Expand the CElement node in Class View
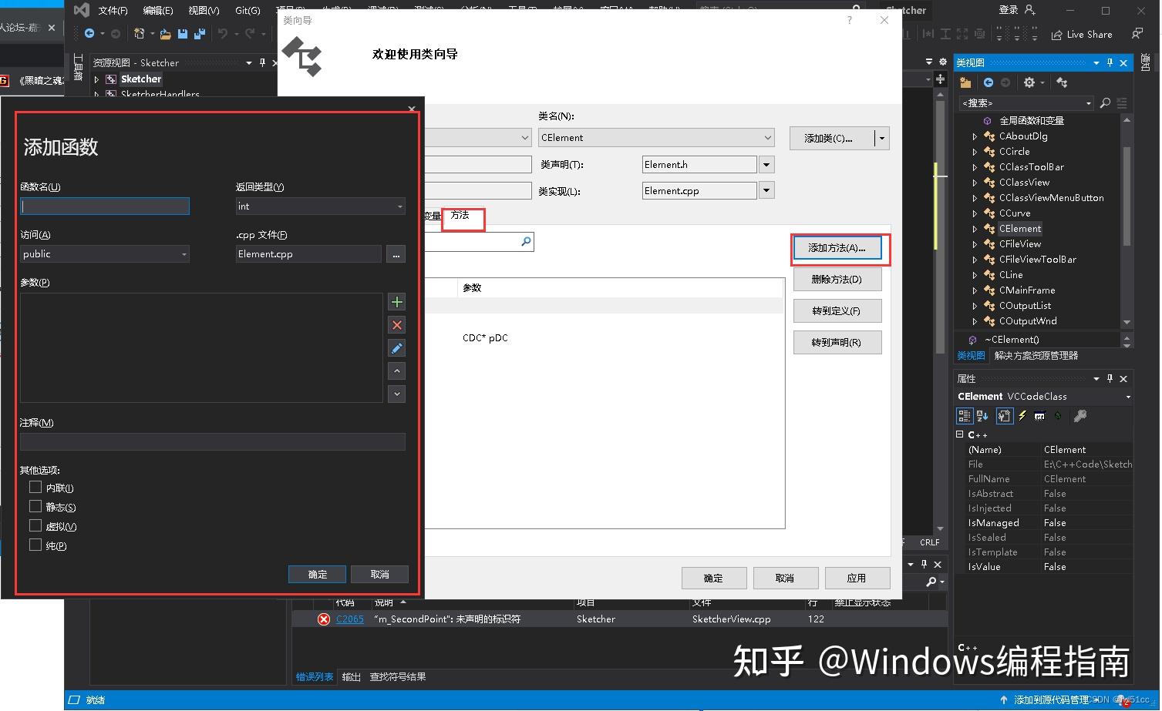The width and height of the screenshot is (1162, 711). (x=975, y=228)
